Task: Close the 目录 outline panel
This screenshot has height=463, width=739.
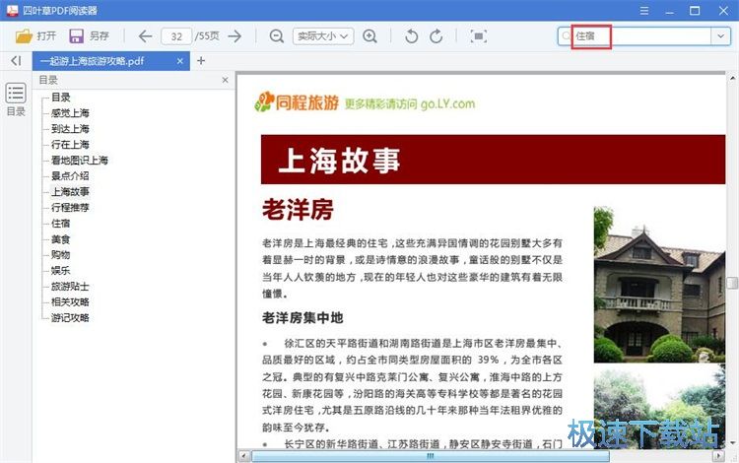Action: [x=226, y=80]
